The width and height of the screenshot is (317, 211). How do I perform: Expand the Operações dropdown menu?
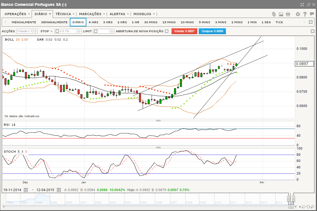[17, 14]
